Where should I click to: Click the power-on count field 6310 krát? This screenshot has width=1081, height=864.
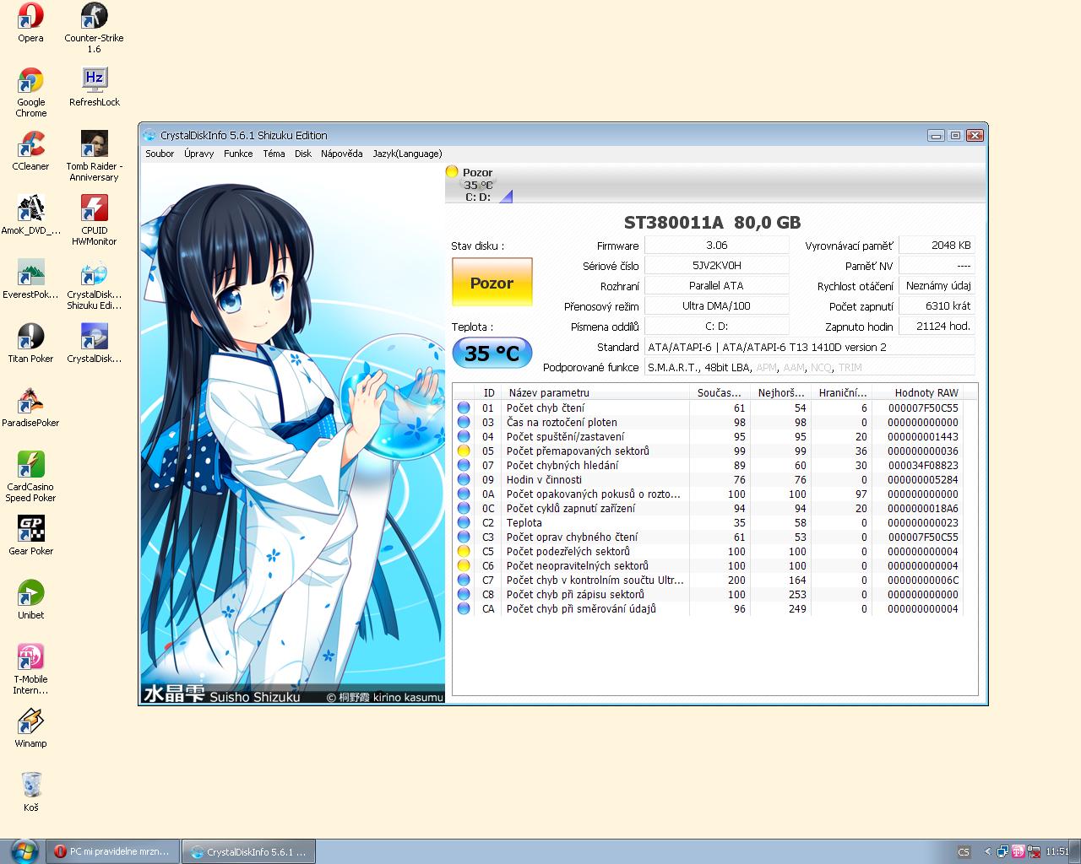coord(937,305)
